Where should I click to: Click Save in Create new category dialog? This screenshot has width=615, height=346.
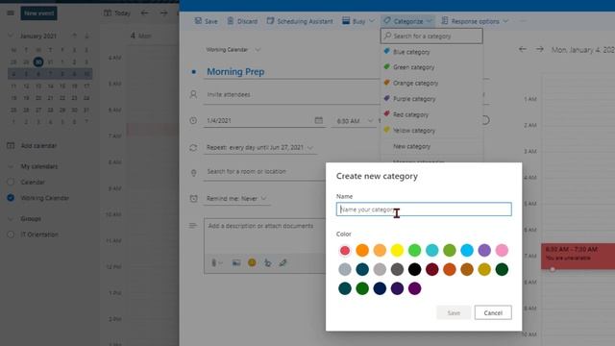pos(454,312)
